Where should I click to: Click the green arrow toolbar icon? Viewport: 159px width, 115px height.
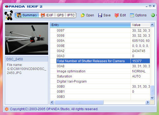(x=153, y=15)
